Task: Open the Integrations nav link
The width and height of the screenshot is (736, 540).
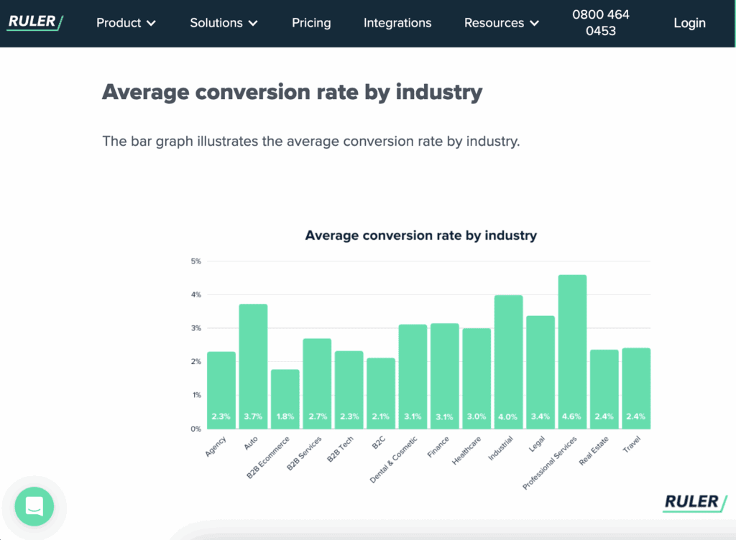Action: 397,22
